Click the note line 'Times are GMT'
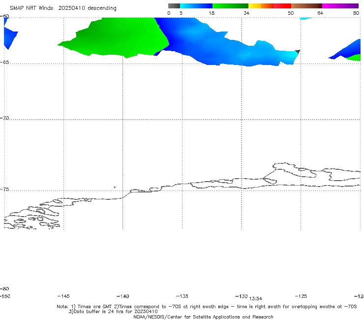 pyautogui.click(x=95, y=307)
